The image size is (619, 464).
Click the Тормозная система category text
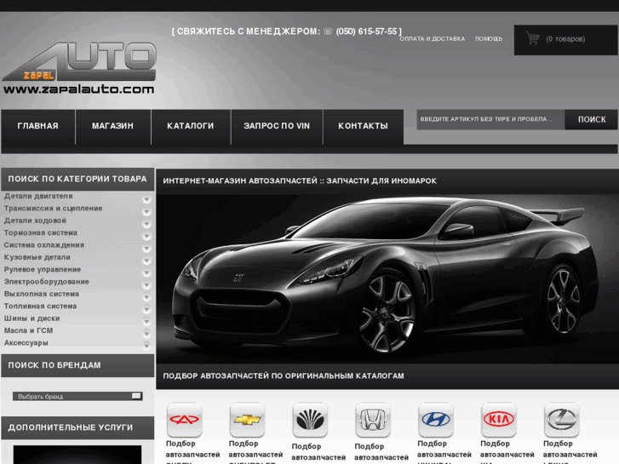(x=41, y=233)
